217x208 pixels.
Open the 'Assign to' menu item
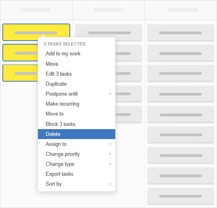click(77, 144)
